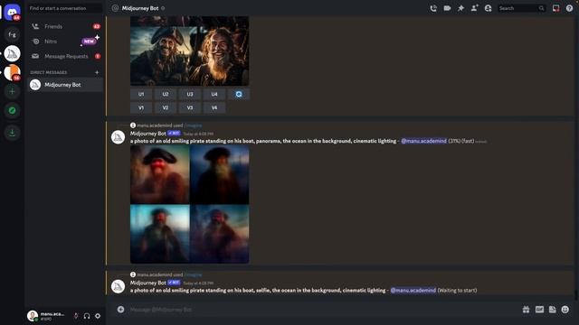Viewport: 579px width, 325px height.
Task: Open the 'f-g' server icon
Action: [x=12, y=34]
